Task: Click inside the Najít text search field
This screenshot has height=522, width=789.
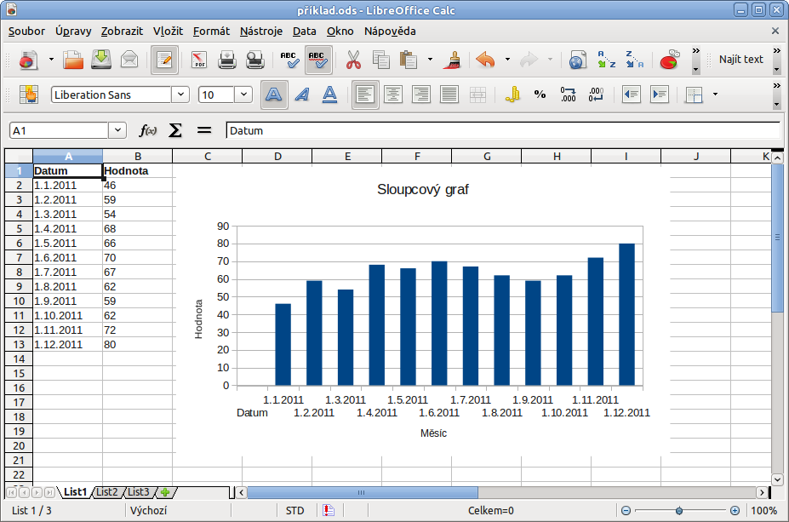Action: (x=740, y=60)
